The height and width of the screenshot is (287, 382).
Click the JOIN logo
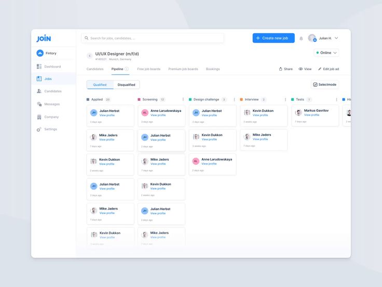click(44, 38)
